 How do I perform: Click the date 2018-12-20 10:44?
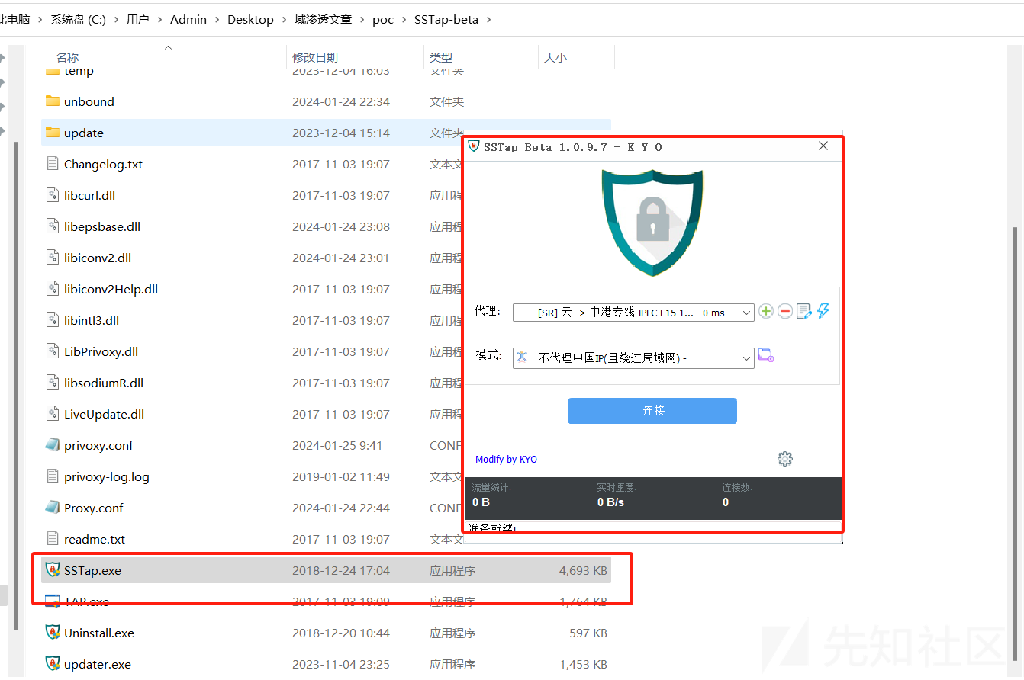pyautogui.click(x=341, y=633)
